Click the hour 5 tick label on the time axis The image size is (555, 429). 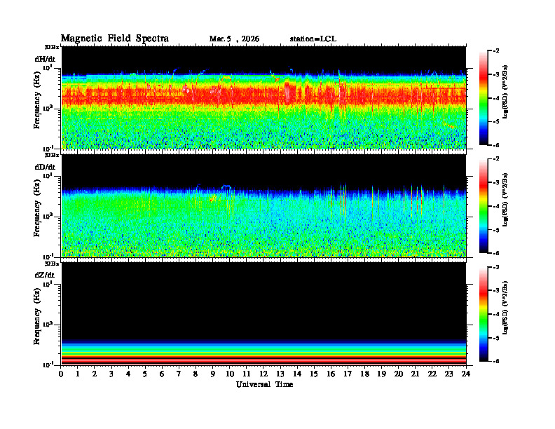coord(145,374)
